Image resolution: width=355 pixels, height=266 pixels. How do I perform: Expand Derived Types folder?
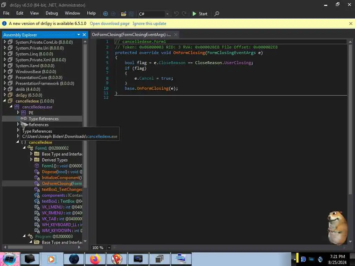(x=31, y=159)
